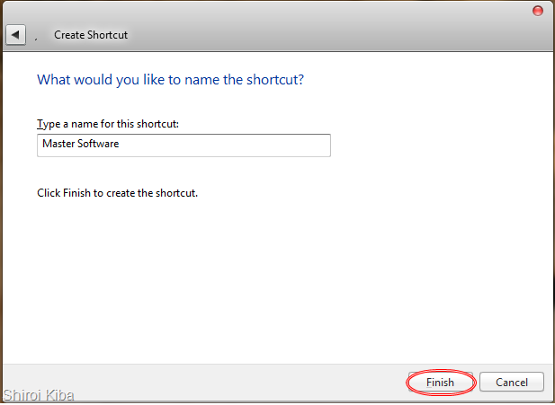Click the 'What would you like to name the shortcut?' heading
The image size is (555, 405).
(x=170, y=80)
